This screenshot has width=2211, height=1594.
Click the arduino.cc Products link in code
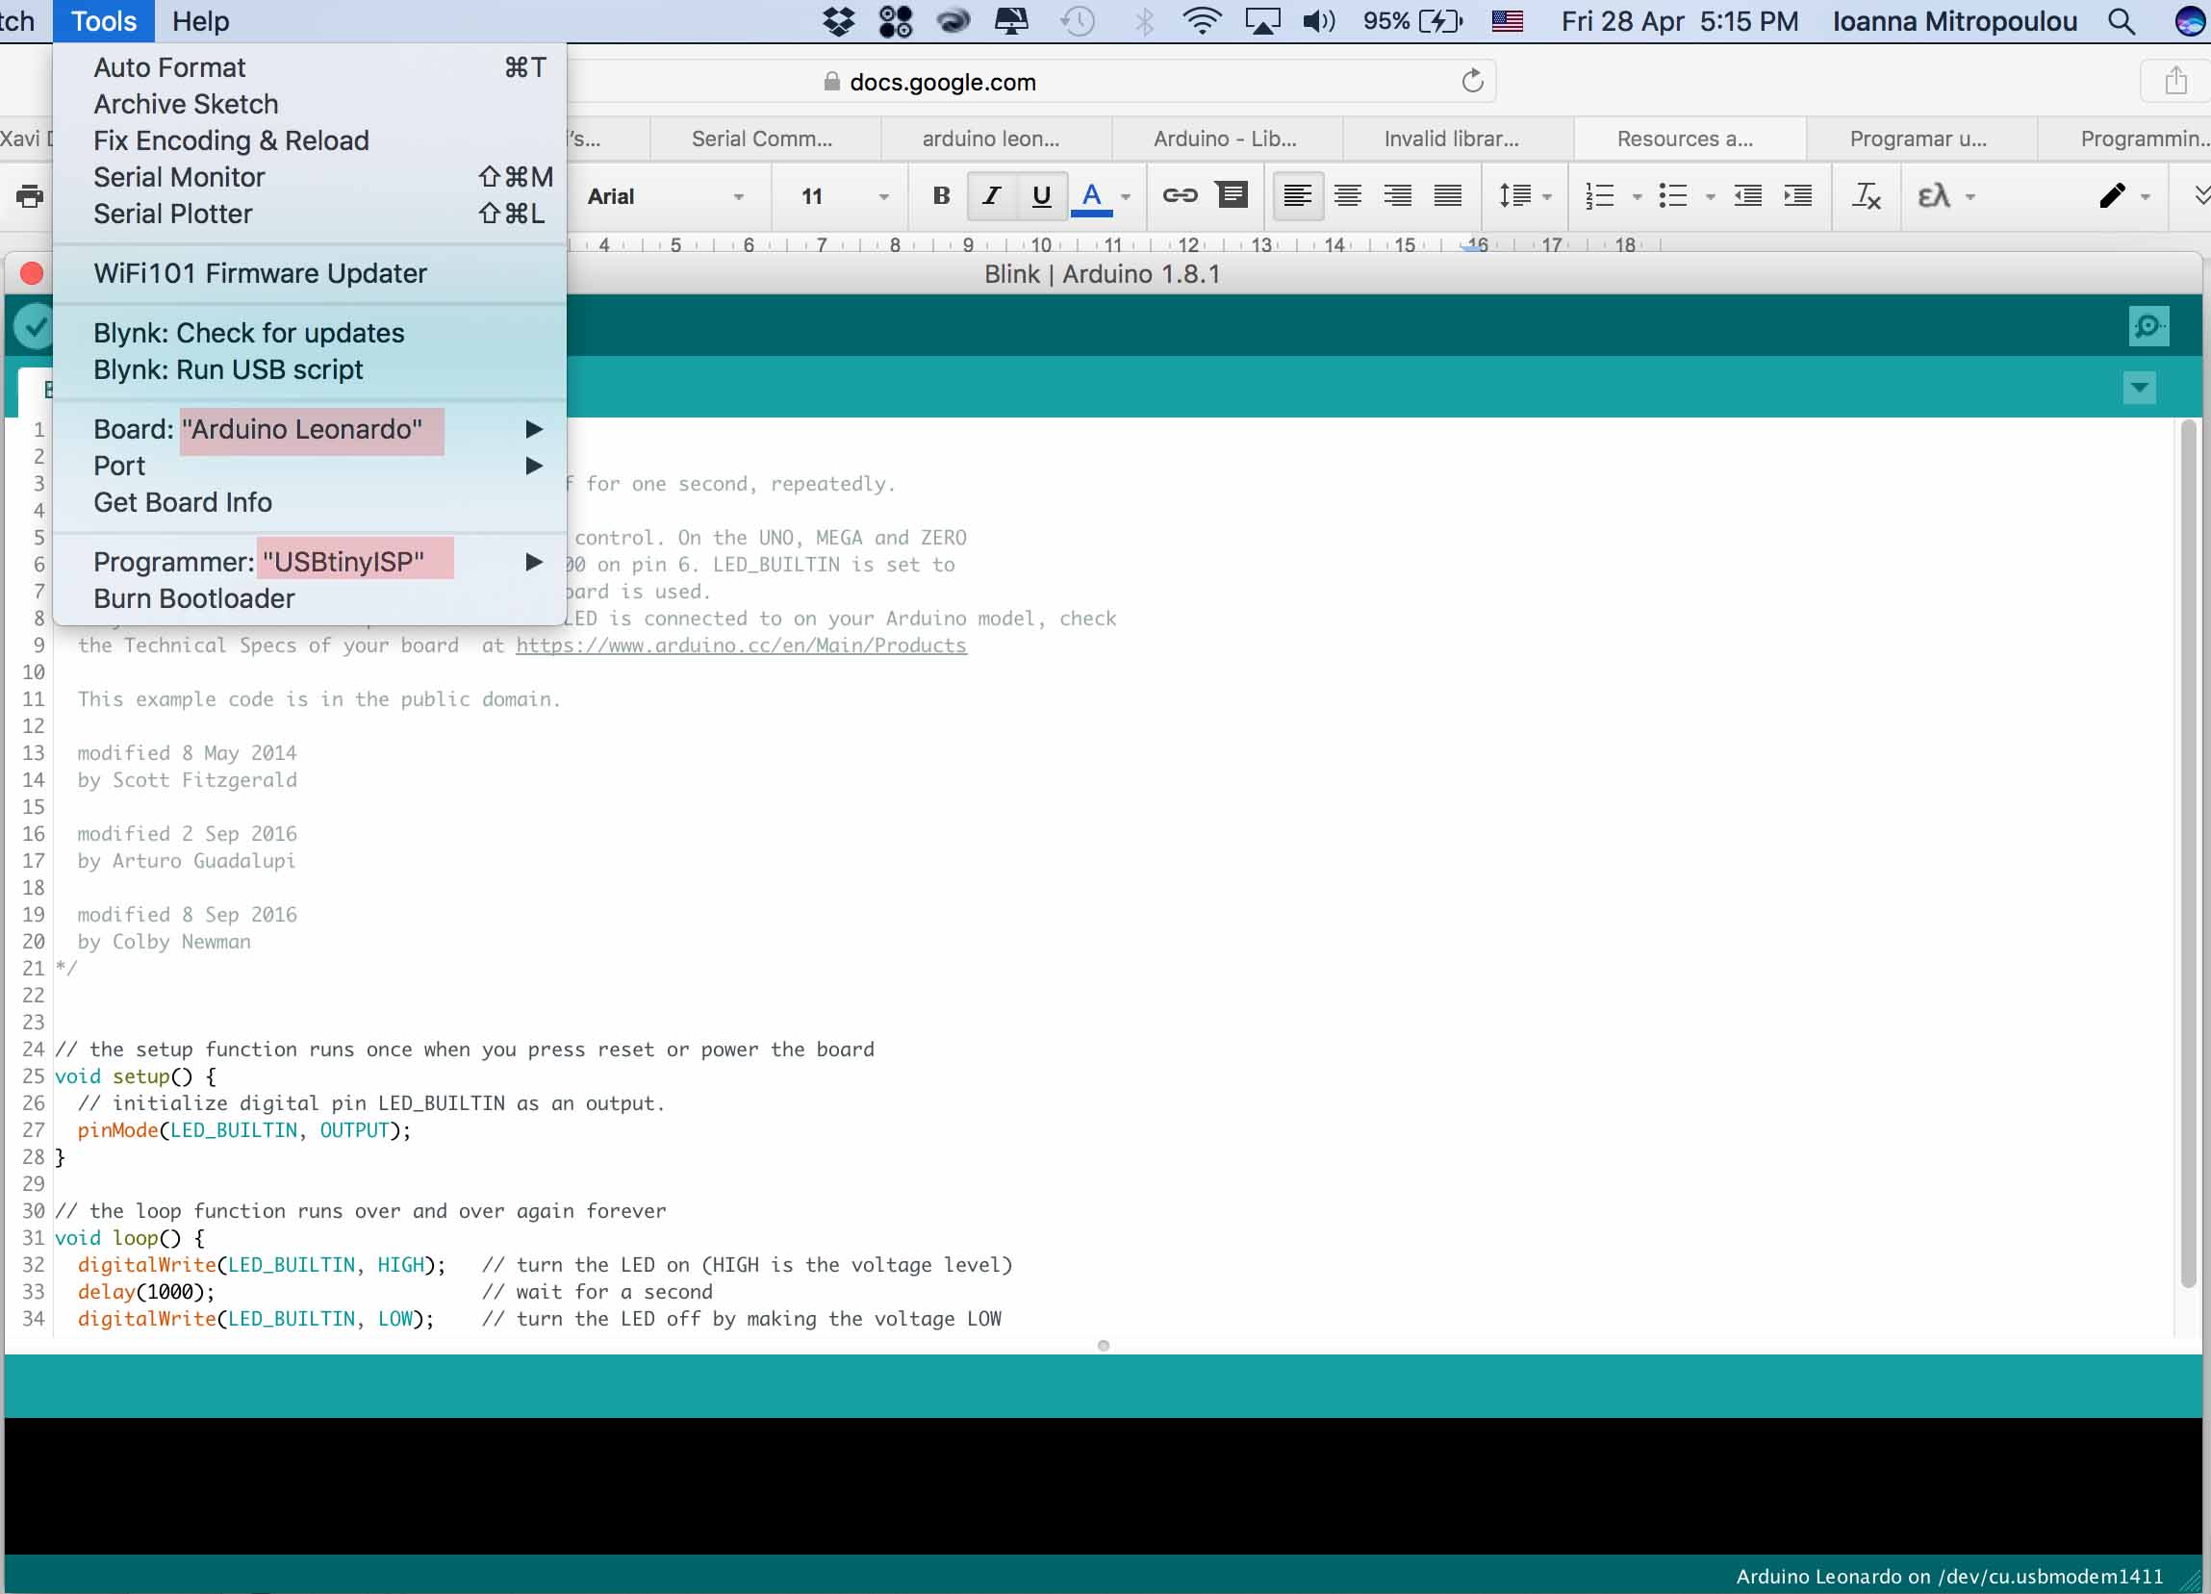pyautogui.click(x=740, y=645)
